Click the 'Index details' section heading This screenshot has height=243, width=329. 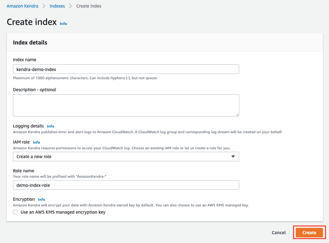point(30,43)
